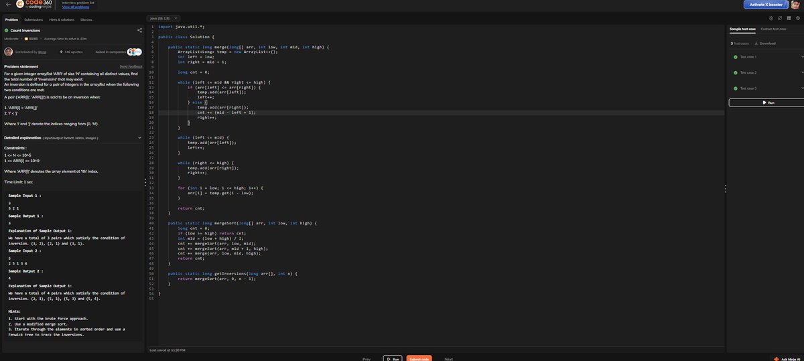Click the 'import java.util.*;' code line

(181, 26)
